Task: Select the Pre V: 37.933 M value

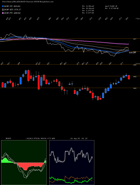Action: [112, 8]
